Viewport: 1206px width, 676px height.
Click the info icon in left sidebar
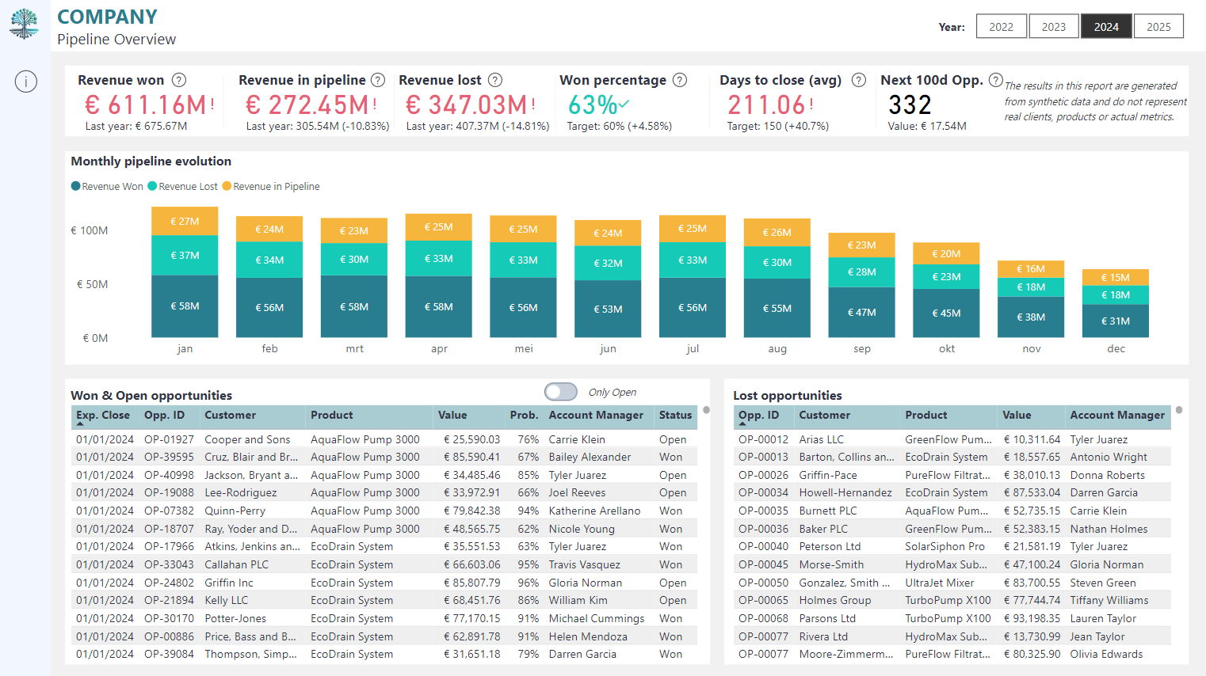[26, 82]
